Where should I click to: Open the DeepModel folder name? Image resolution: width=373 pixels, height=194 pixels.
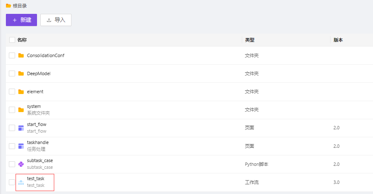pyautogui.click(x=39, y=73)
